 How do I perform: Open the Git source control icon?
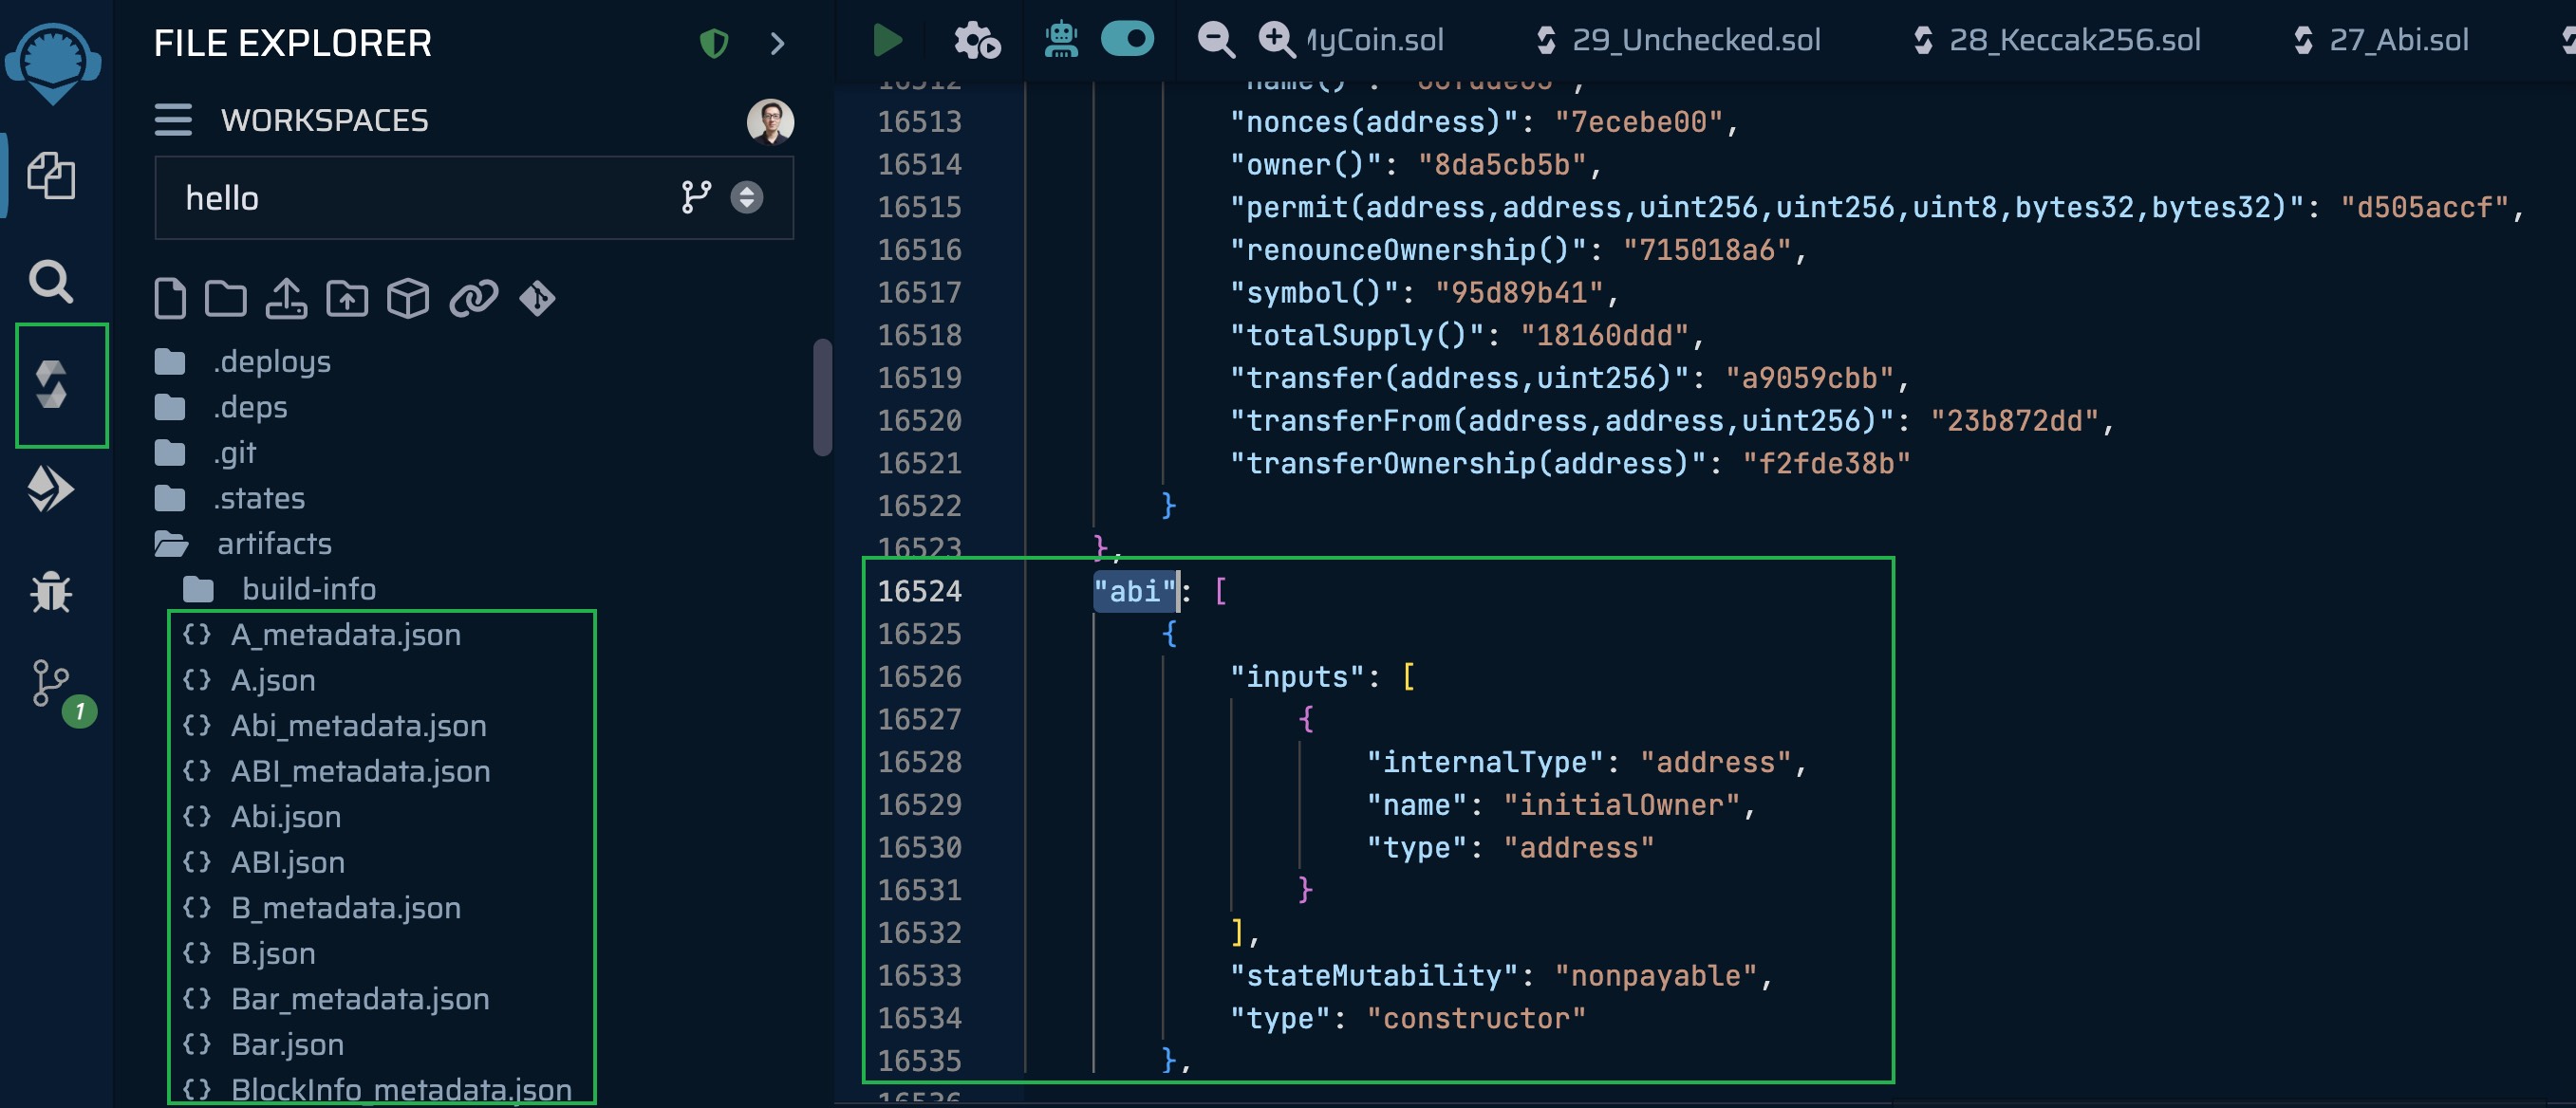coord(50,683)
